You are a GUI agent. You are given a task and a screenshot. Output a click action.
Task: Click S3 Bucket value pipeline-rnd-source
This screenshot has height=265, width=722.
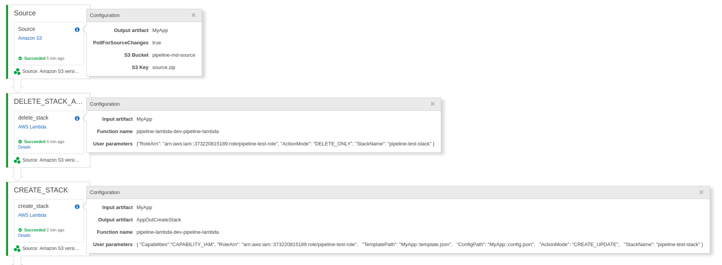point(174,55)
